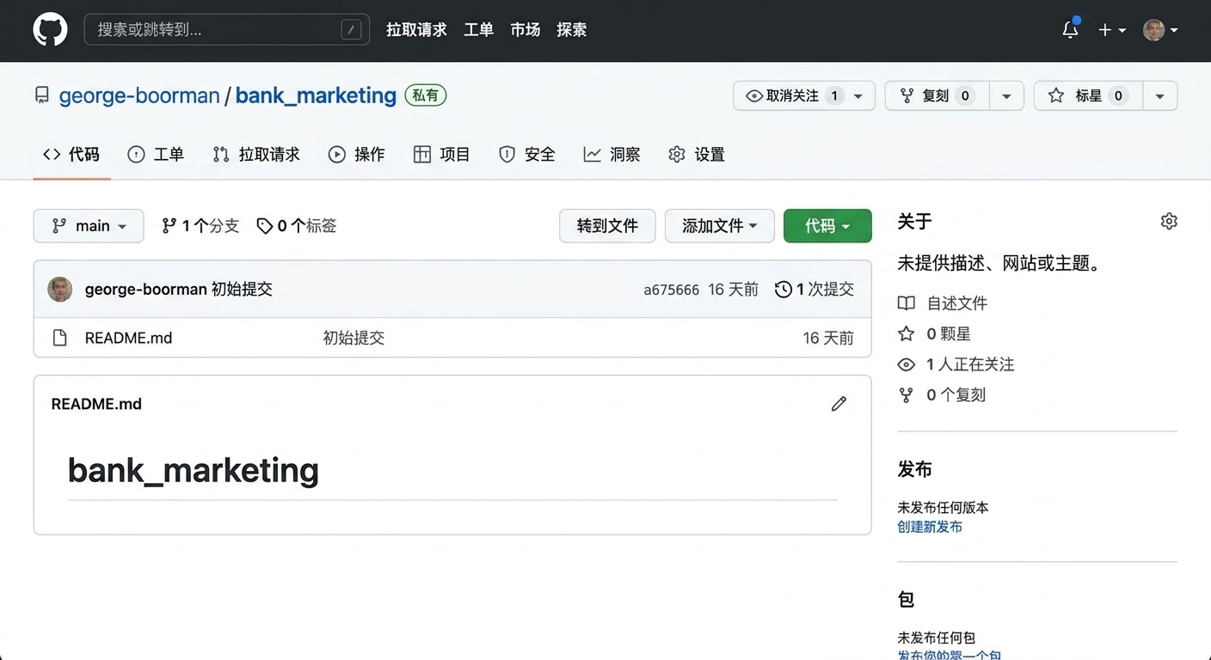Open the 发布 releases heading
The height and width of the screenshot is (660, 1211).
point(914,469)
